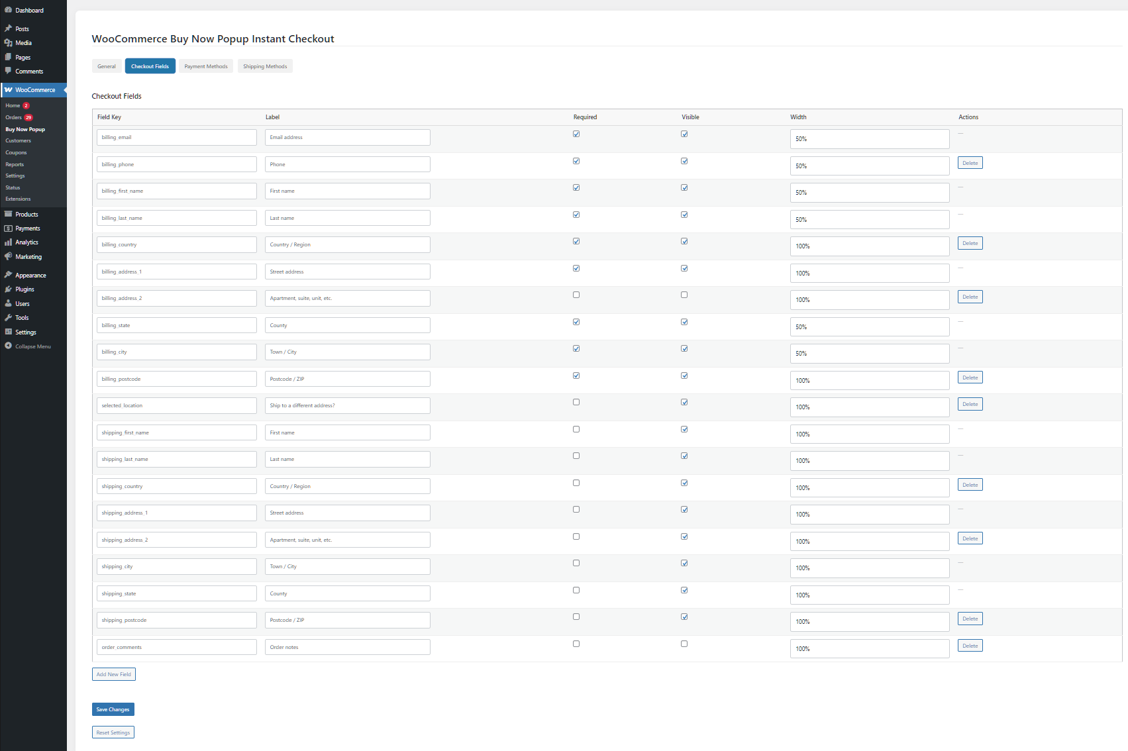Image resolution: width=1128 pixels, height=751 pixels.
Task: Click the Tools wrench icon
Action: (x=8, y=318)
